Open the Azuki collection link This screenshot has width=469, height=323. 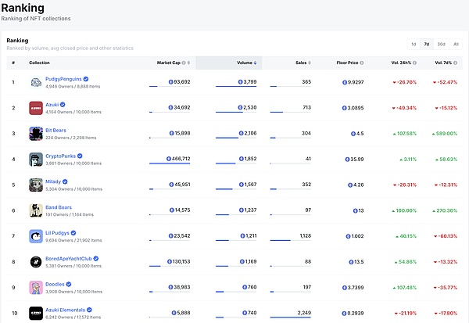(52, 105)
